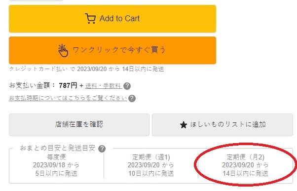This screenshot has height=191, width=297.
Task: Click the star icon on wishlist button
Action: [x=184, y=125]
